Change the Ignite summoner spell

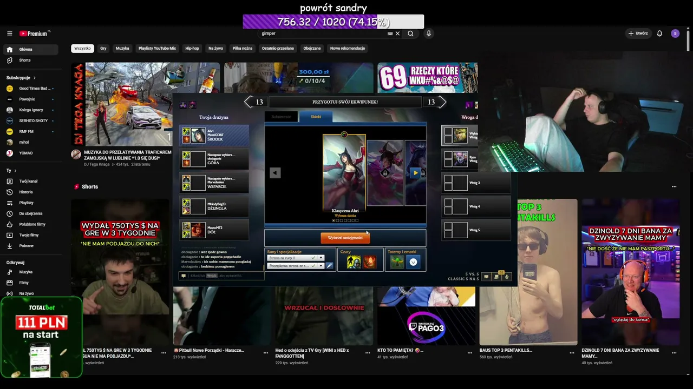(369, 262)
